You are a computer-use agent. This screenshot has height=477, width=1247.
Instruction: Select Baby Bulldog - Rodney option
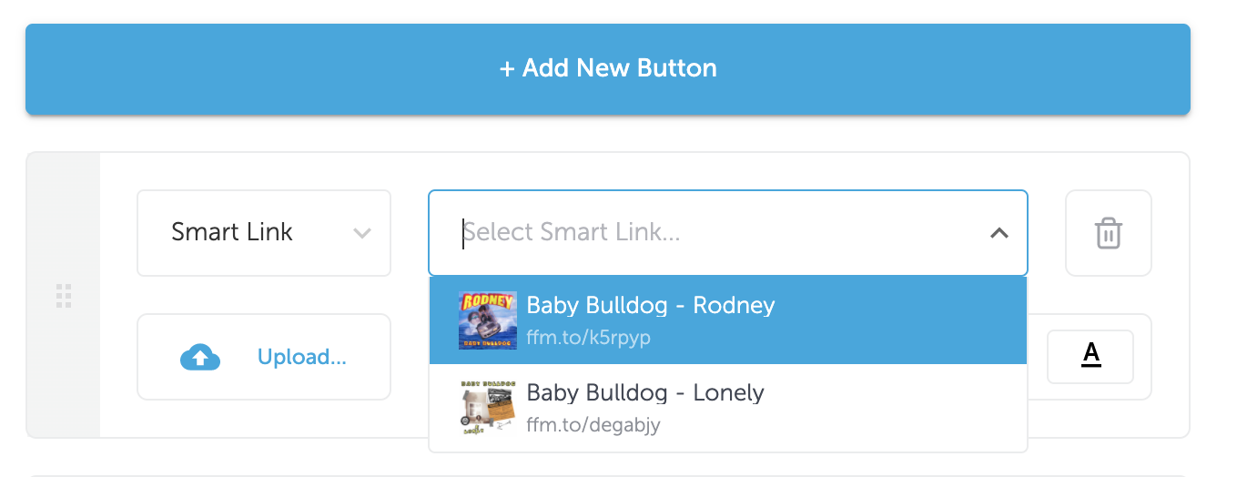728,320
